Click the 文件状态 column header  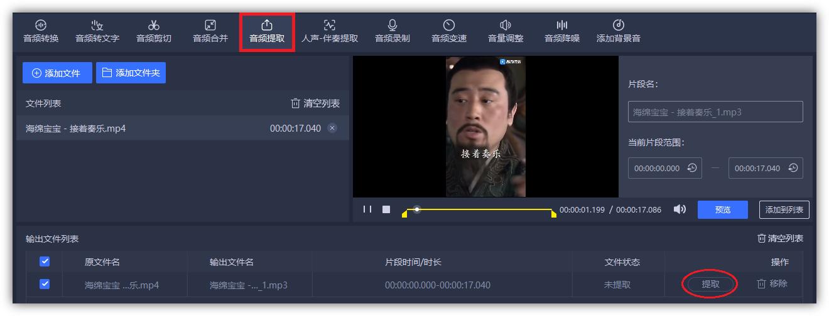click(x=622, y=262)
